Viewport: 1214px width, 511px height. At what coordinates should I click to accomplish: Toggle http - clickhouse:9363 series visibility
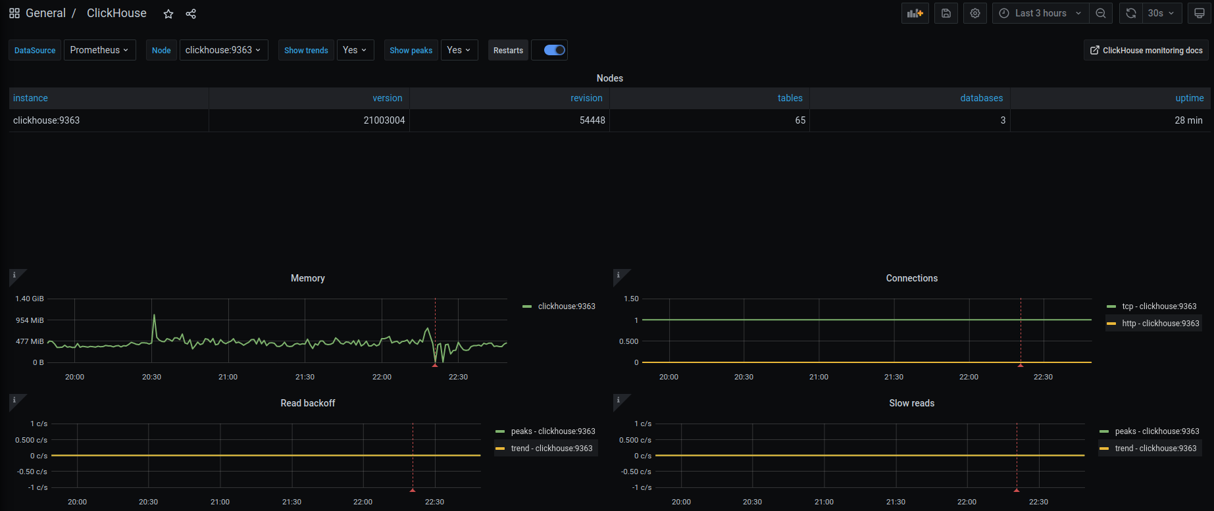[1161, 324]
